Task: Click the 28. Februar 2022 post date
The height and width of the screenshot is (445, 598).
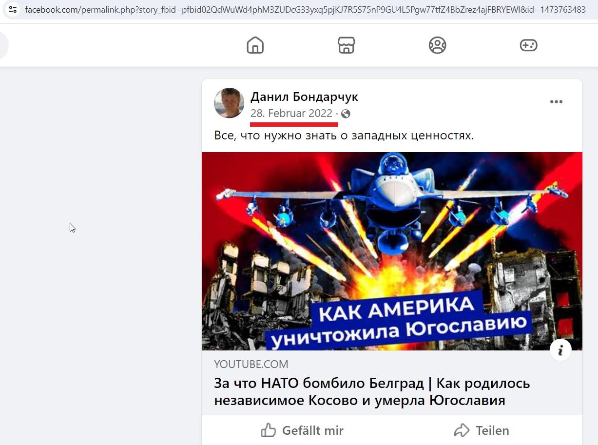Action: pyautogui.click(x=291, y=114)
